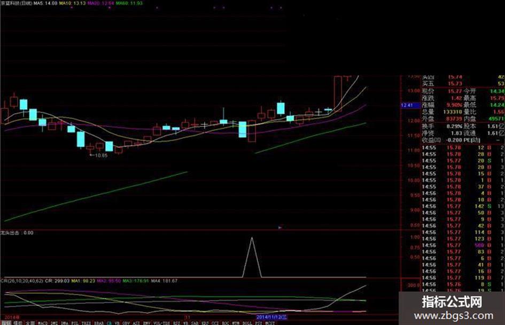The image size is (505, 325).
Task: Click the MA4: 181.67 value in CR panel
Action: tap(164, 281)
